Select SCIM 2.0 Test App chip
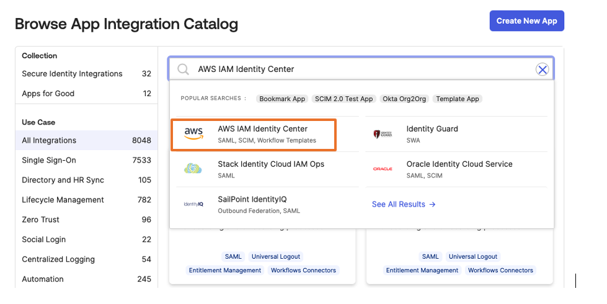Image resolution: width=607 pixels, height=304 pixels. [x=343, y=99]
